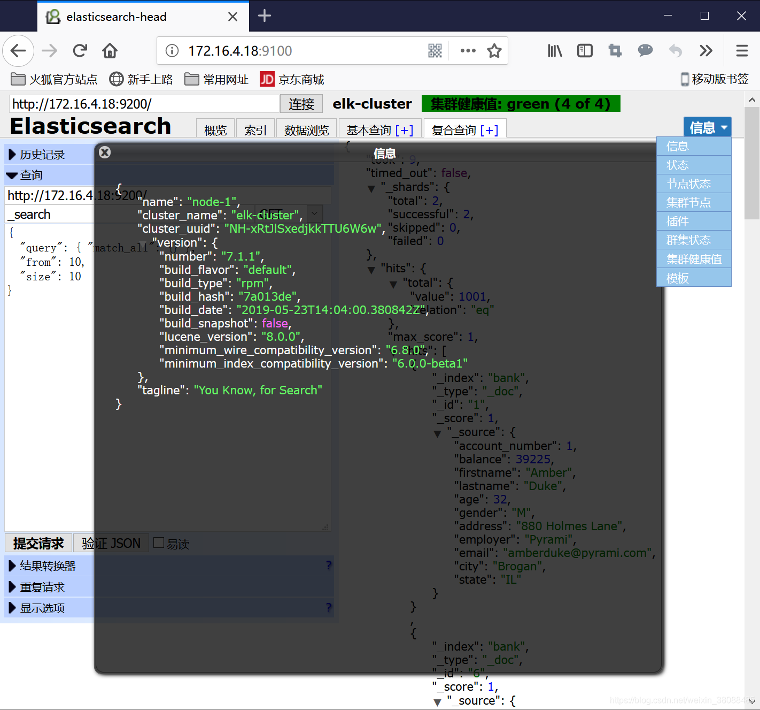760x710 pixels.
Task: Open the QR code icon in address bar
Action: tap(435, 51)
